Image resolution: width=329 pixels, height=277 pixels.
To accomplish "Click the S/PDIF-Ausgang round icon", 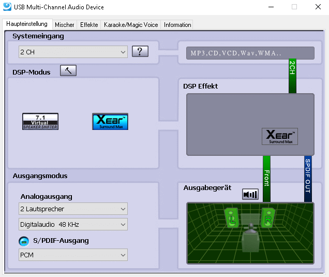I will (x=24, y=241).
